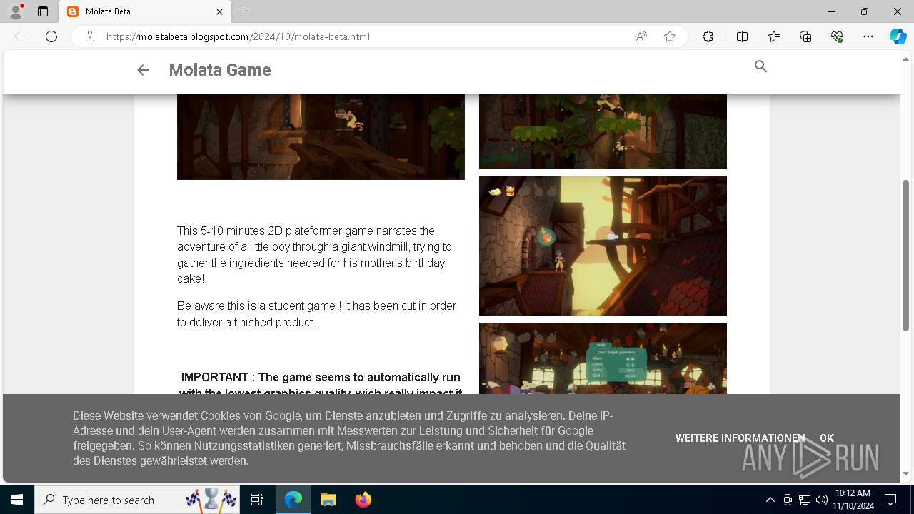Open the sunlit windmill interior screenshot
This screenshot has height=514, width=914.
point(603,246)
